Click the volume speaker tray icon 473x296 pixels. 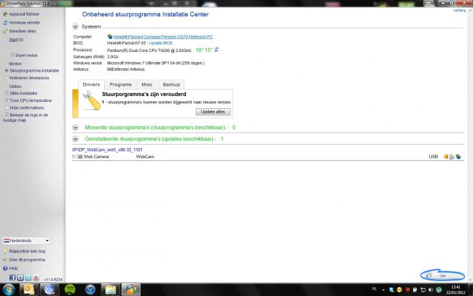[x=430, y=290]
